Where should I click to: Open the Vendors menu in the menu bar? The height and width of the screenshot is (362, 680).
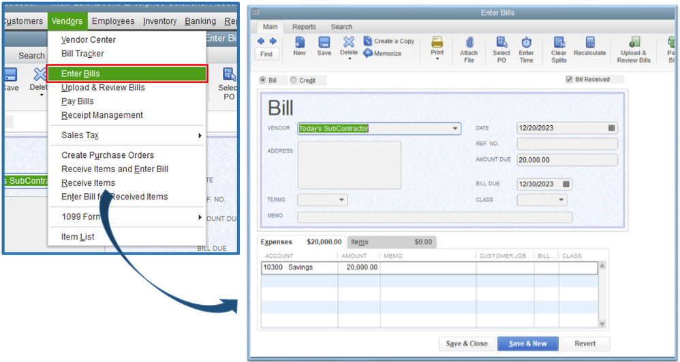67,21
